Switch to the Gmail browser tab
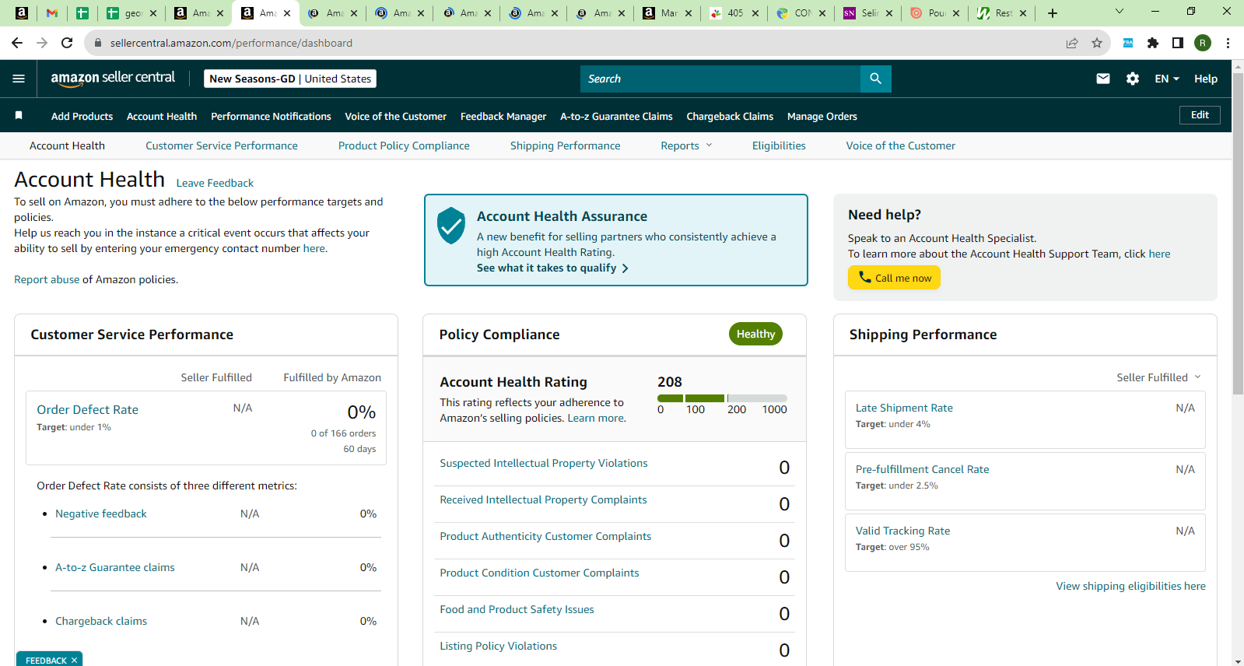This screenshot has width=1244, height=666. [x=51, y=13]
